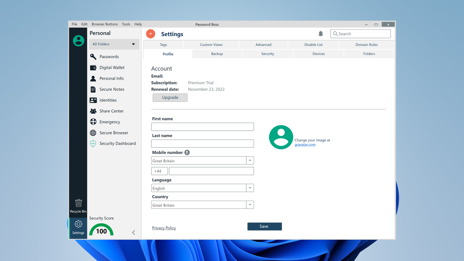The image size is (464, 261).
Task: Click the Identities icon
Action: 93,100
